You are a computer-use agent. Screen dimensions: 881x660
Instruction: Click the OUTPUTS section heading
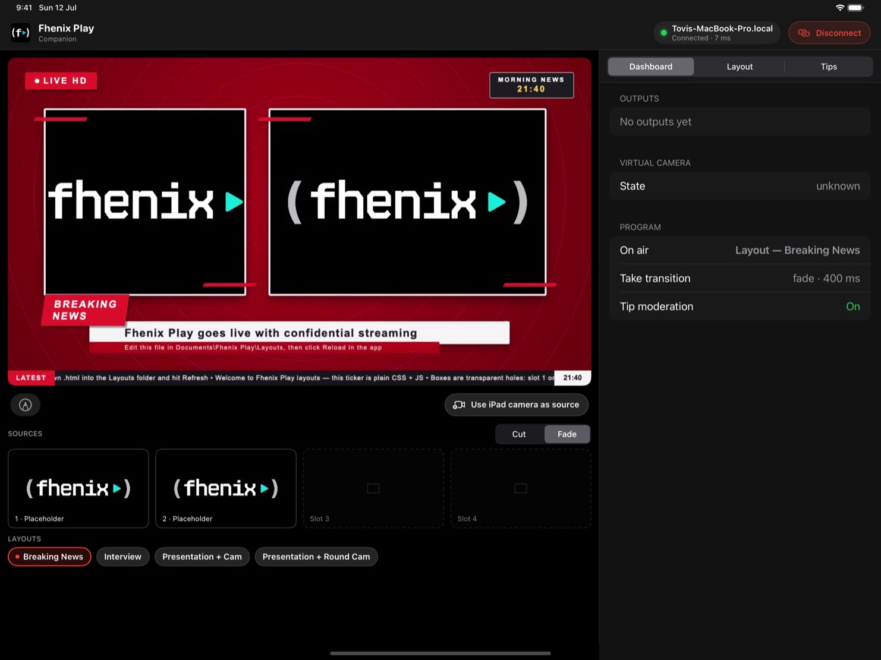639,99
